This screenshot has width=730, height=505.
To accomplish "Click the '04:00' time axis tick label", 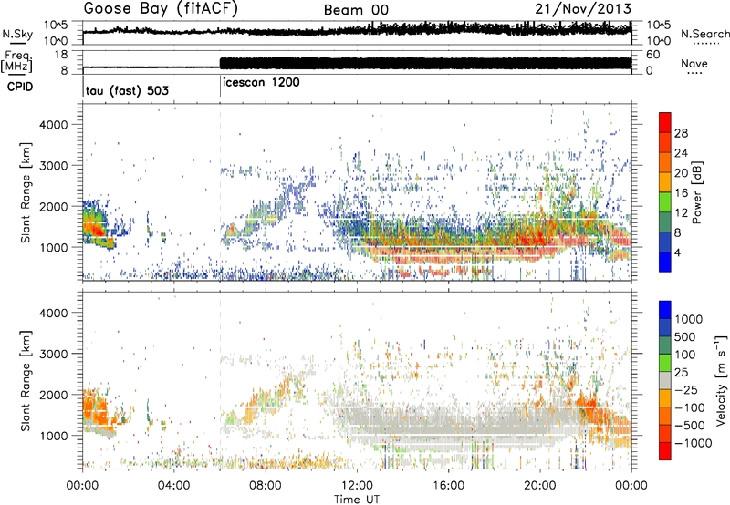I will coord(173,485).
